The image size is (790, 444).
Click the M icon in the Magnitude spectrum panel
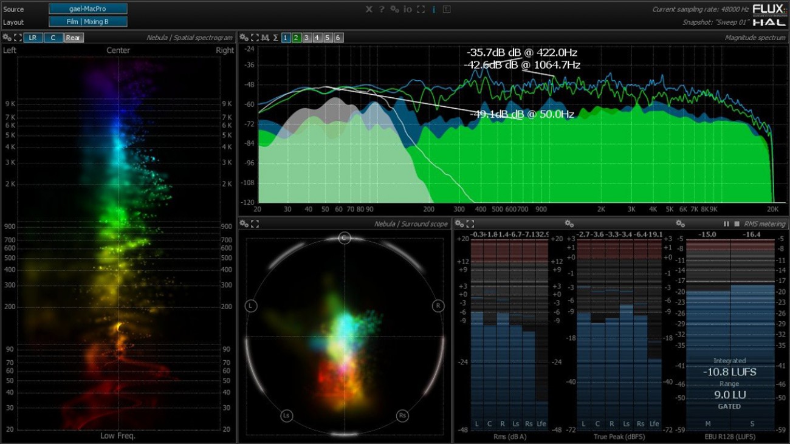pyautogui.click(x=266, y=37)
